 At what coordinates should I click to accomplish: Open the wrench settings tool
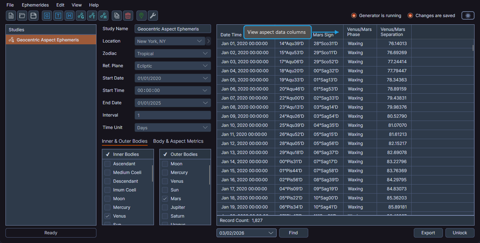(153, 16)
